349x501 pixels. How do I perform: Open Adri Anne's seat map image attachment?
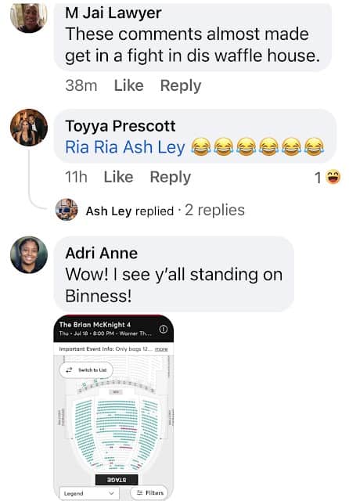point(113,407)
